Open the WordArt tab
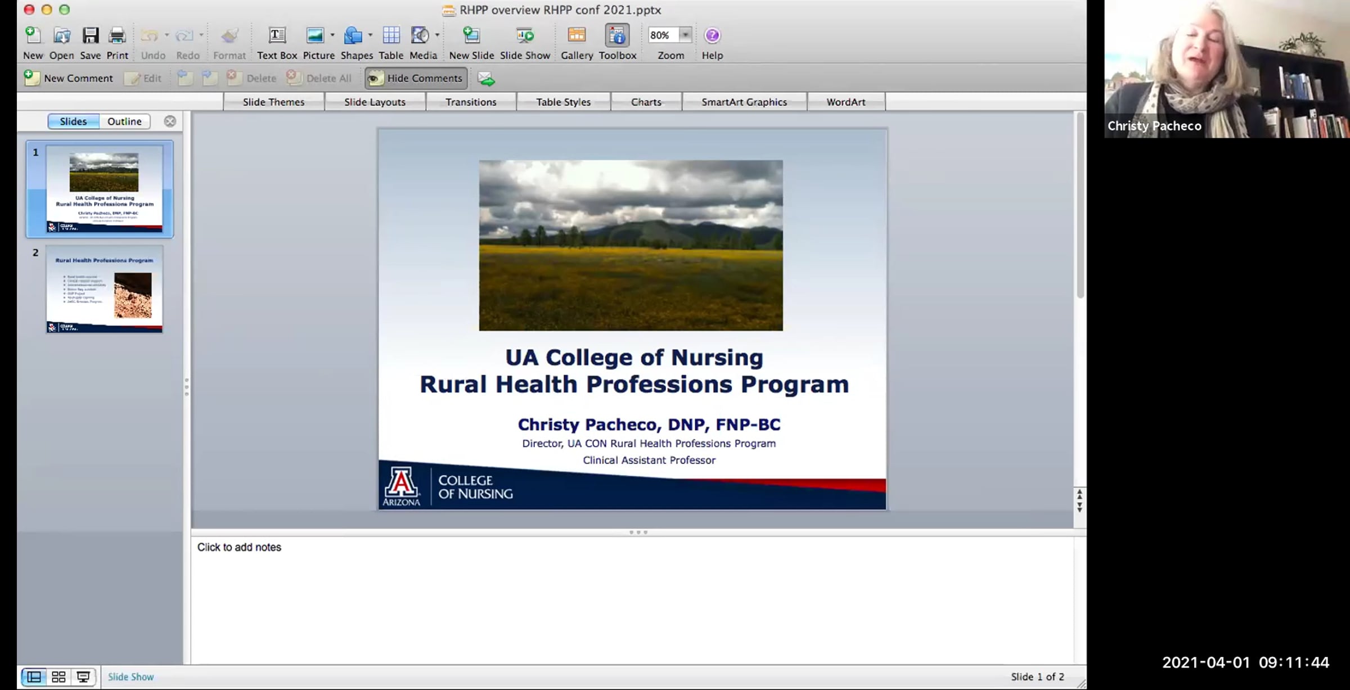This screenshot has width=1350, height=690. (846, 102)
